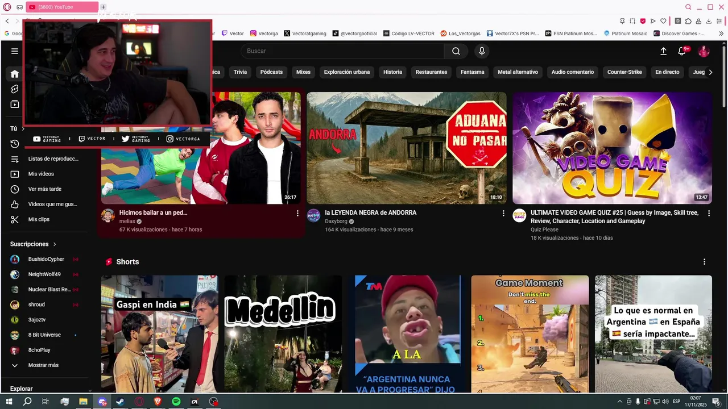Open shroud subscription channel

click(45, 304)
